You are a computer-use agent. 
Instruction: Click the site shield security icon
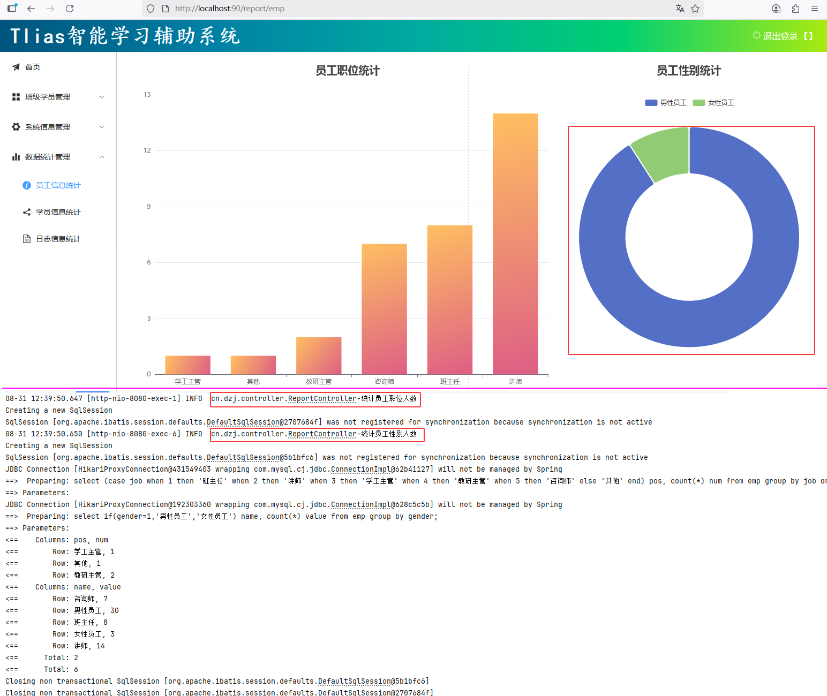151,9
